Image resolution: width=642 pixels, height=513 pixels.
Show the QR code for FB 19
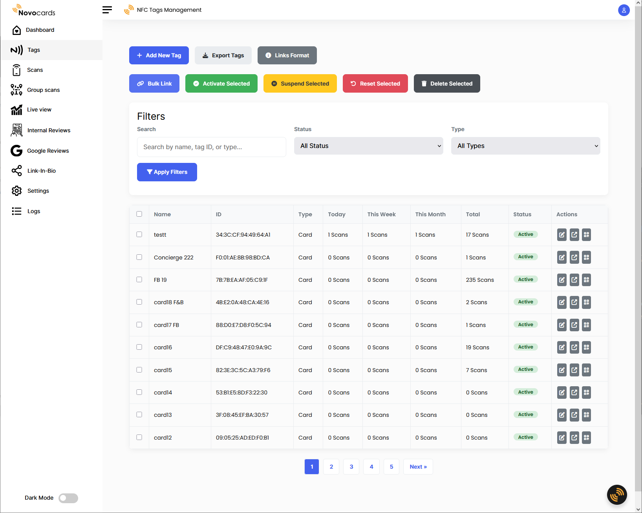(587, 280)
